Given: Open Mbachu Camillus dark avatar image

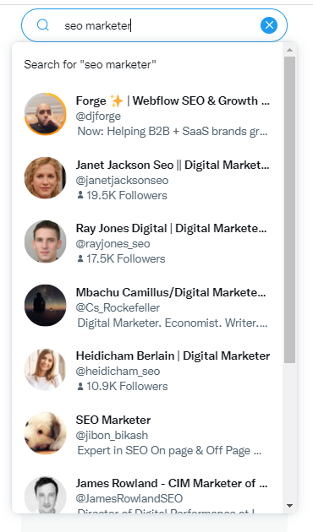Looking at the screenshot, I should point(46,306).
